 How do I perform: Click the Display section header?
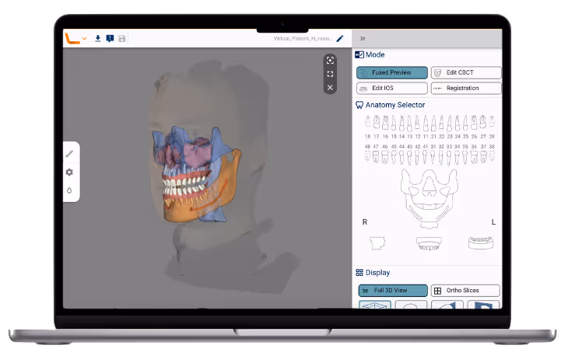click(373, 273)
